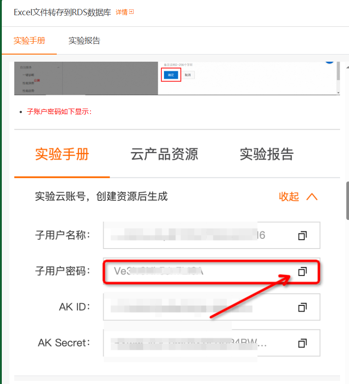The image size is (349, 384).
Task: Click the blue 确定 button in screenshot
Action: pyautogui.click(x=171, y=75)
